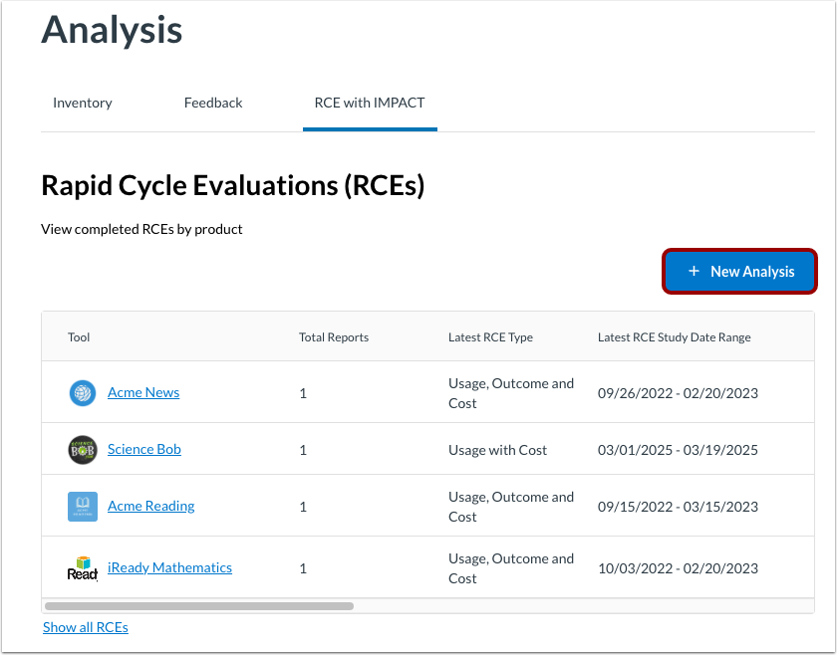Open the Feedback tab
837x655 pixels.
[213, 103]
